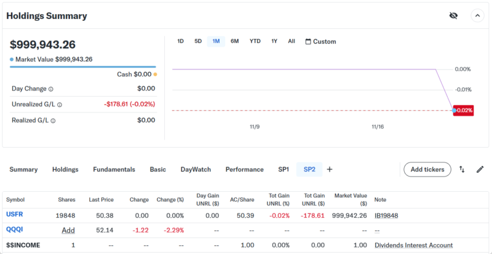Switch to the Performance tab

244,169
